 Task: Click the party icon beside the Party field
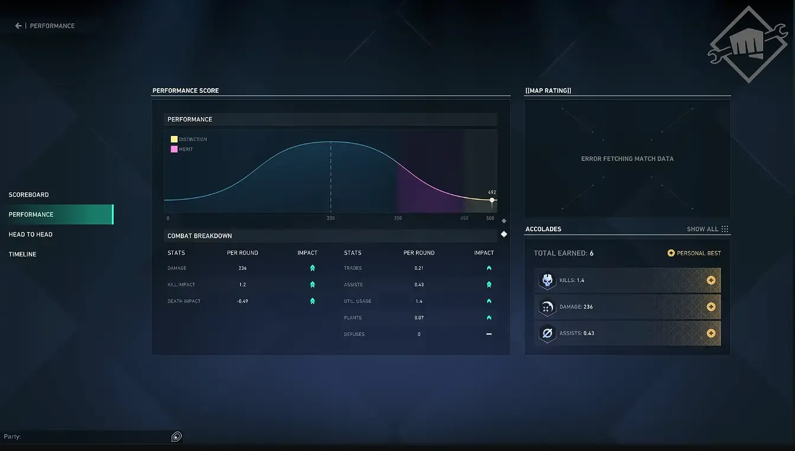coord(176,437)
